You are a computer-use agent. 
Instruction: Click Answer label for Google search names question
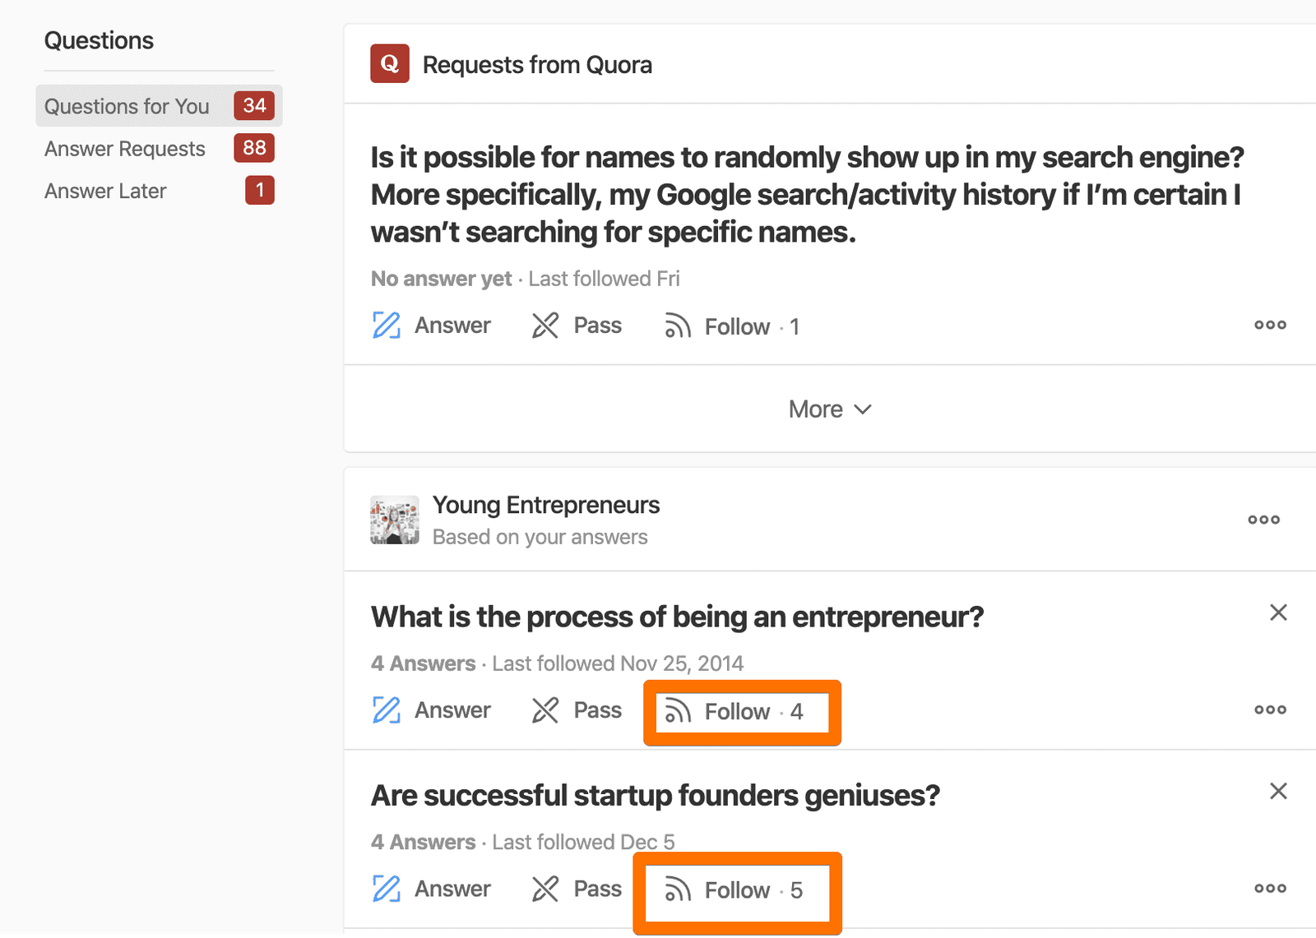click(452, 326)
